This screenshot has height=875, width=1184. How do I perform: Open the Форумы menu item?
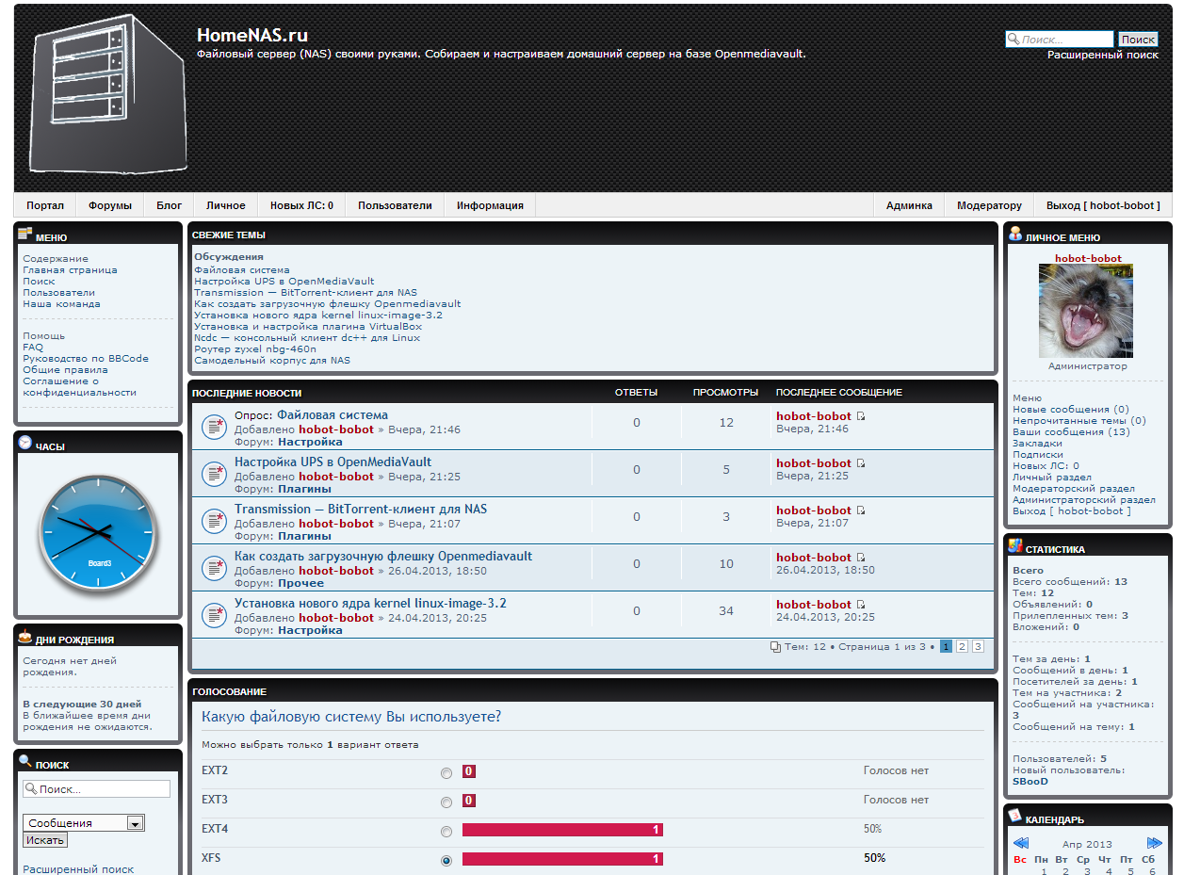pyautogui.click(x=110, y=205)
